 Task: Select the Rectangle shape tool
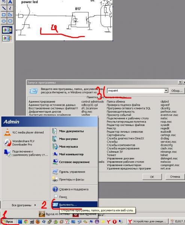pos(4,15)
